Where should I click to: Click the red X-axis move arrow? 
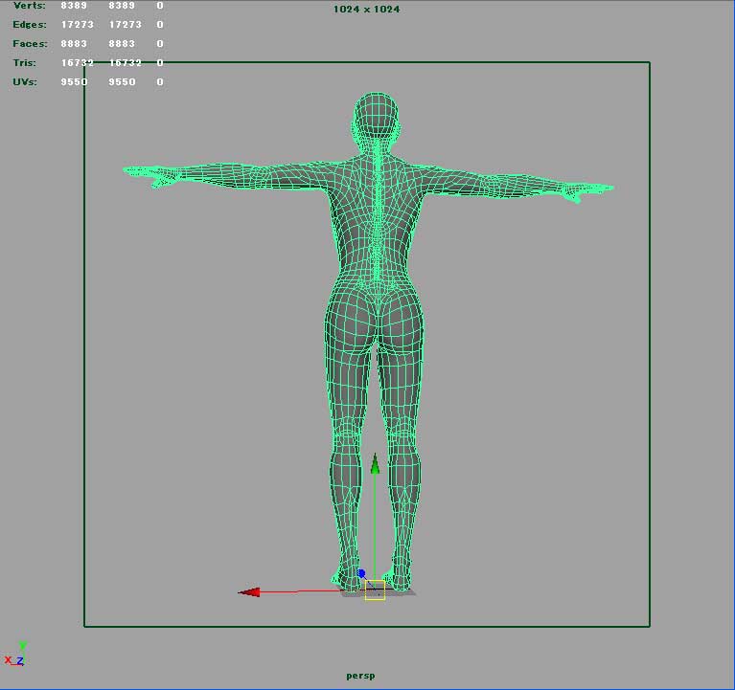249,592
